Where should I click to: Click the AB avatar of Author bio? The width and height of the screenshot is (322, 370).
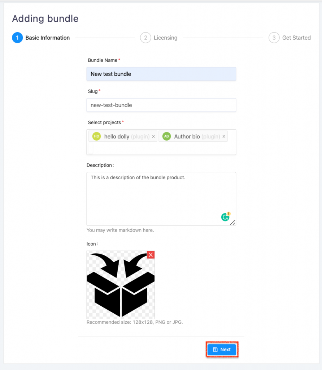167,136
